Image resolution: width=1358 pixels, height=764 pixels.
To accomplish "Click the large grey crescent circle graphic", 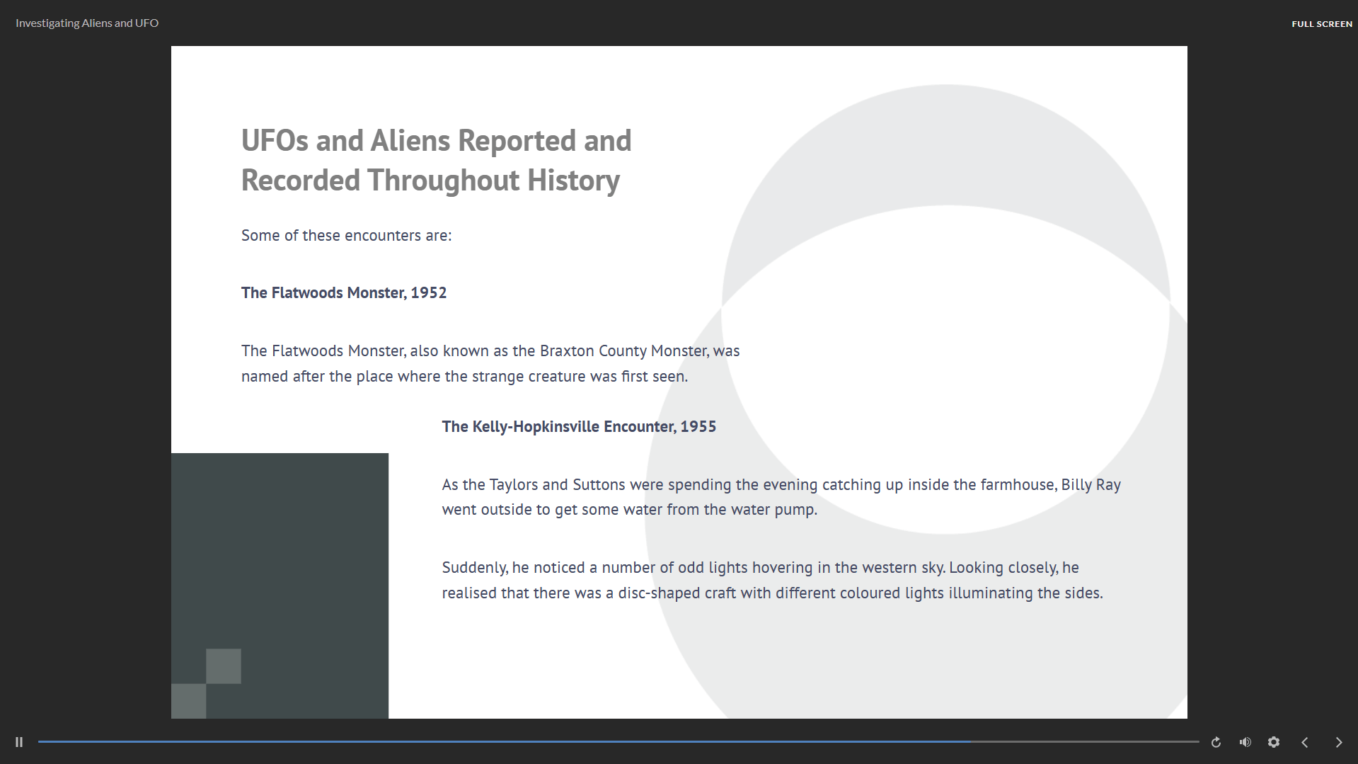I will 945,142.
